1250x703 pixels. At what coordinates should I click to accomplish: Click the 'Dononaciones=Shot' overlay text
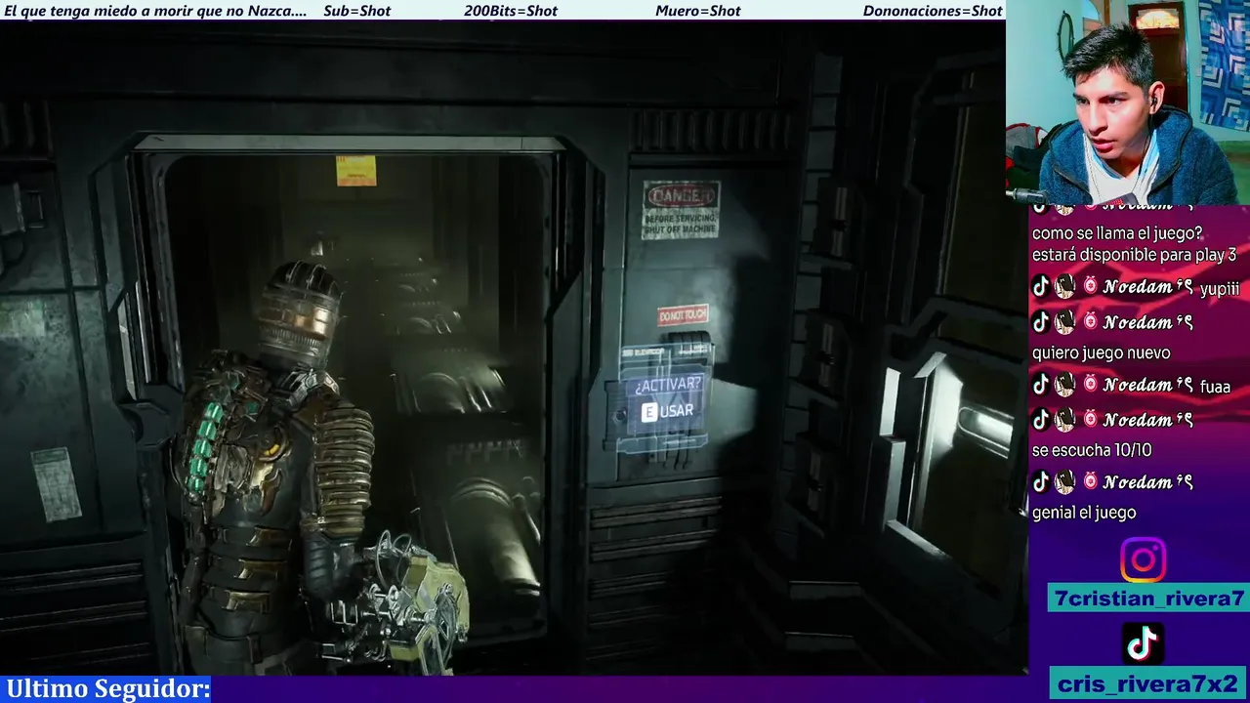click(933, 11)
